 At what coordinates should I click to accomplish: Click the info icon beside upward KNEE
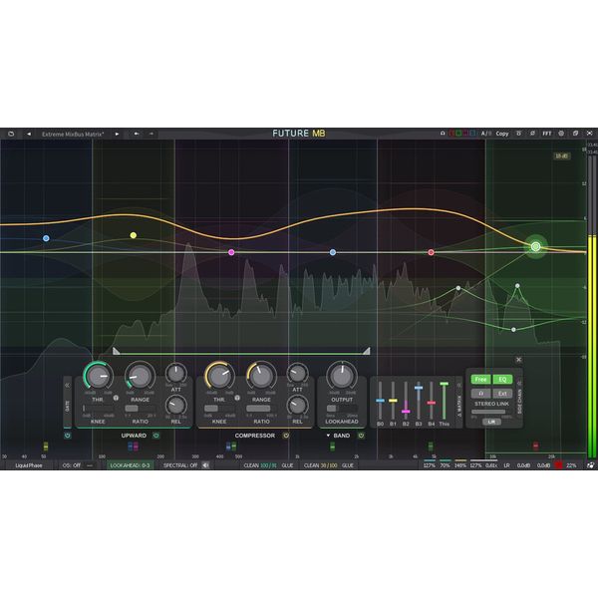pos(117,400)
